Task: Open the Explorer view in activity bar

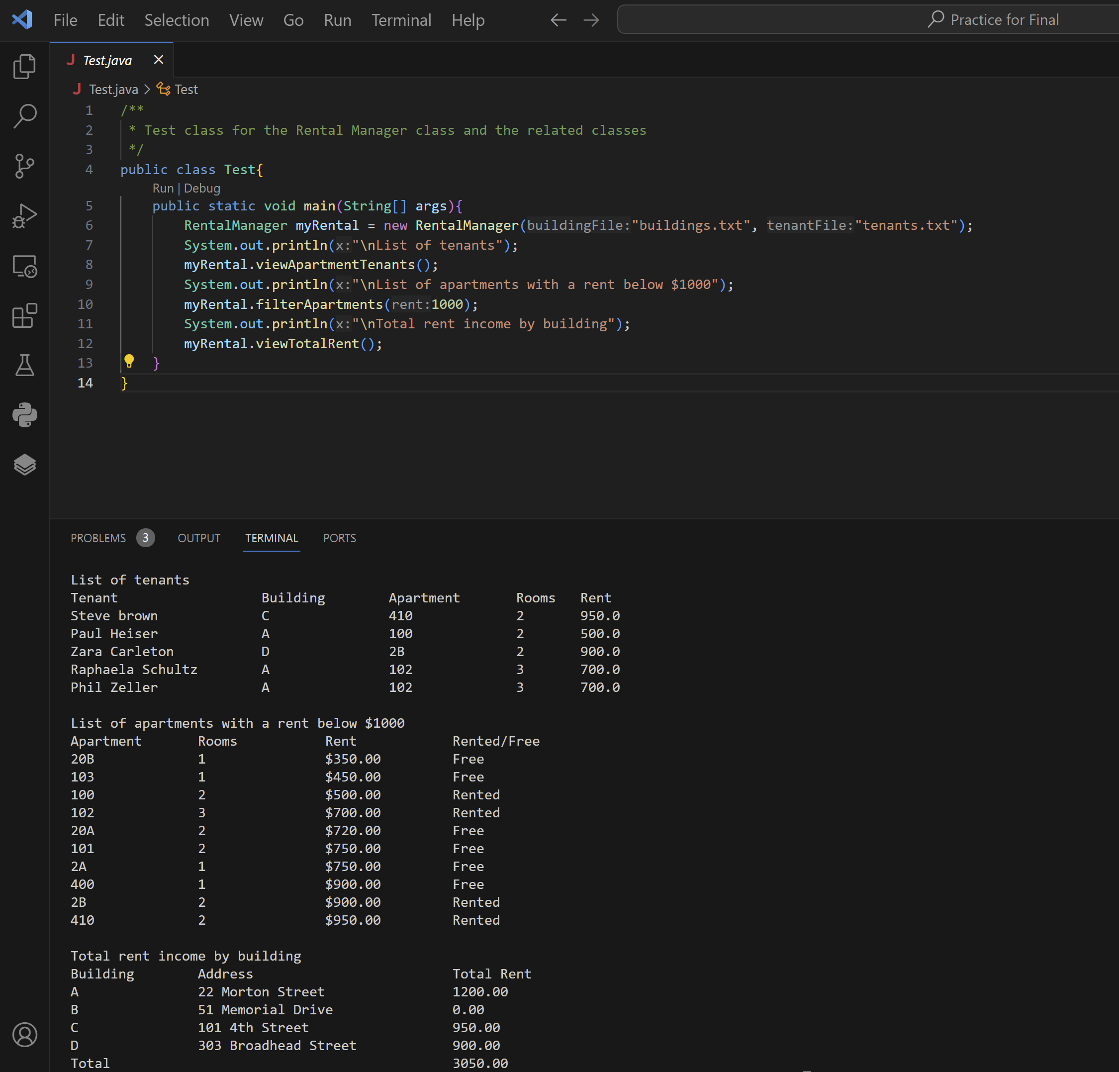Action: pos(24,67)
